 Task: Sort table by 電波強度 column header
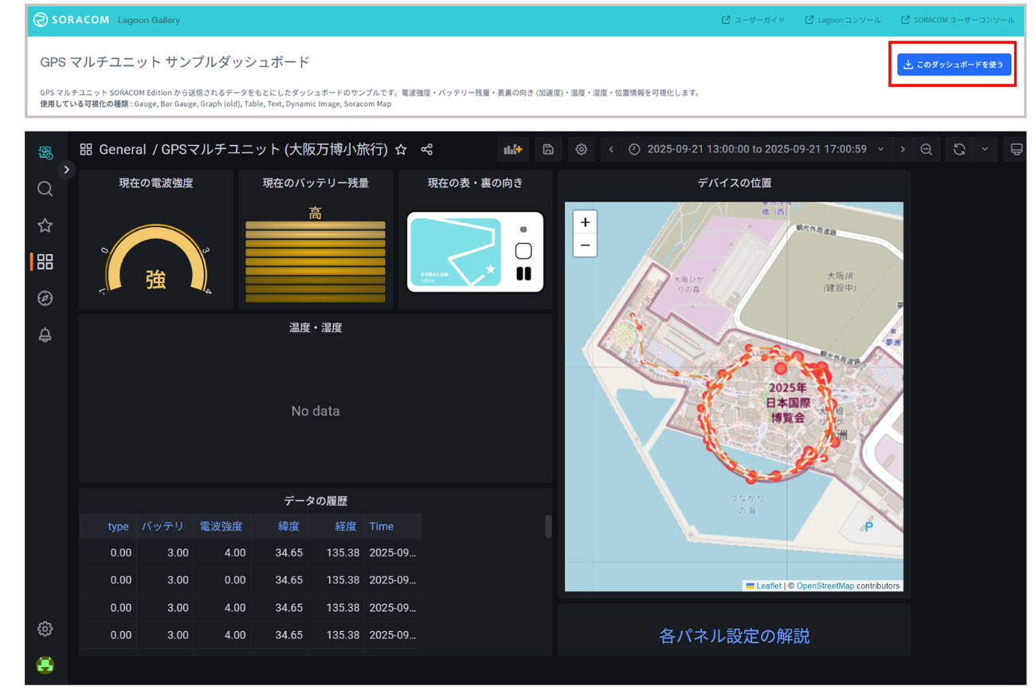coord(222,527)
